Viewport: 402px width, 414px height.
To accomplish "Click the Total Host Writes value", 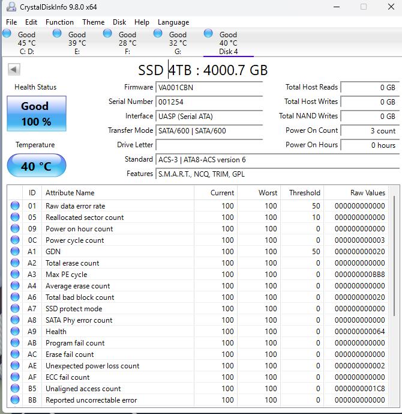I will [x=370, y=102].
